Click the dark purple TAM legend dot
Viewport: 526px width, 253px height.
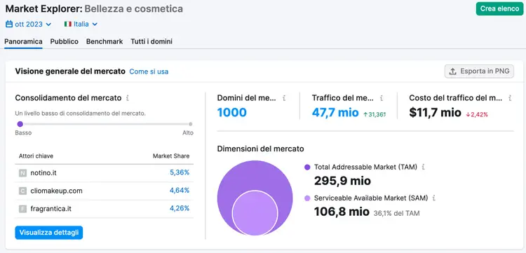[307, 167]
